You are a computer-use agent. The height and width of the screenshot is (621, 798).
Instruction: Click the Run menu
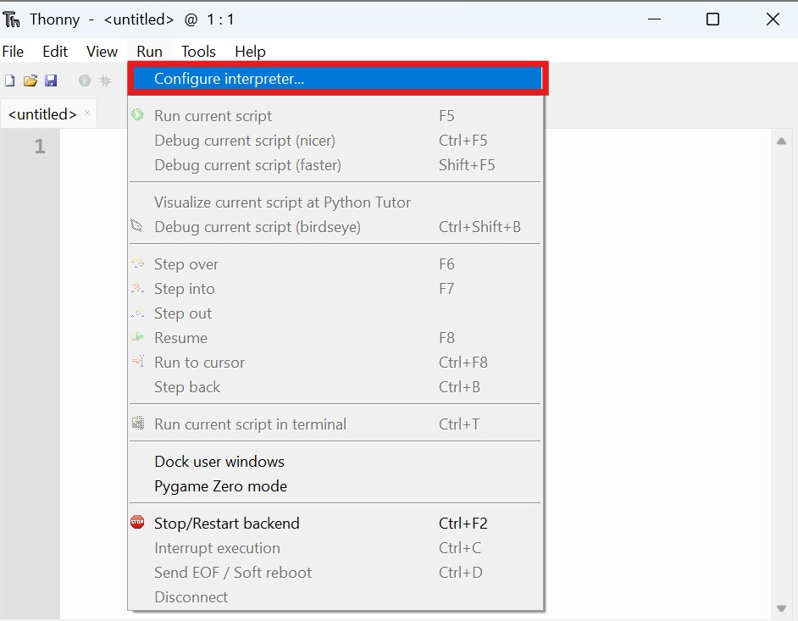point(149,52)
